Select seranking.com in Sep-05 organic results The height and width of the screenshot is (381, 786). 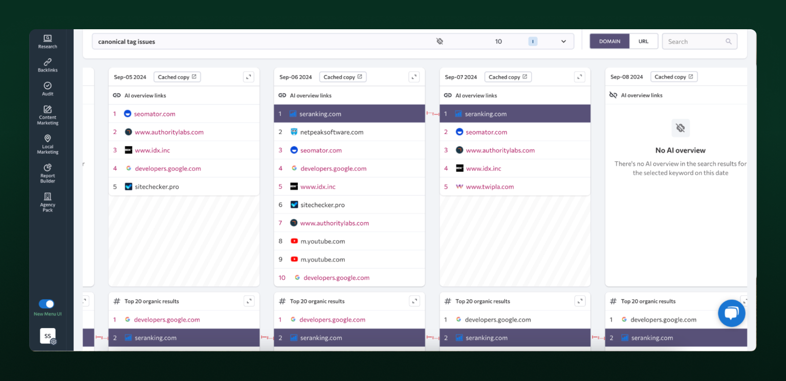[x=184, y=338]
